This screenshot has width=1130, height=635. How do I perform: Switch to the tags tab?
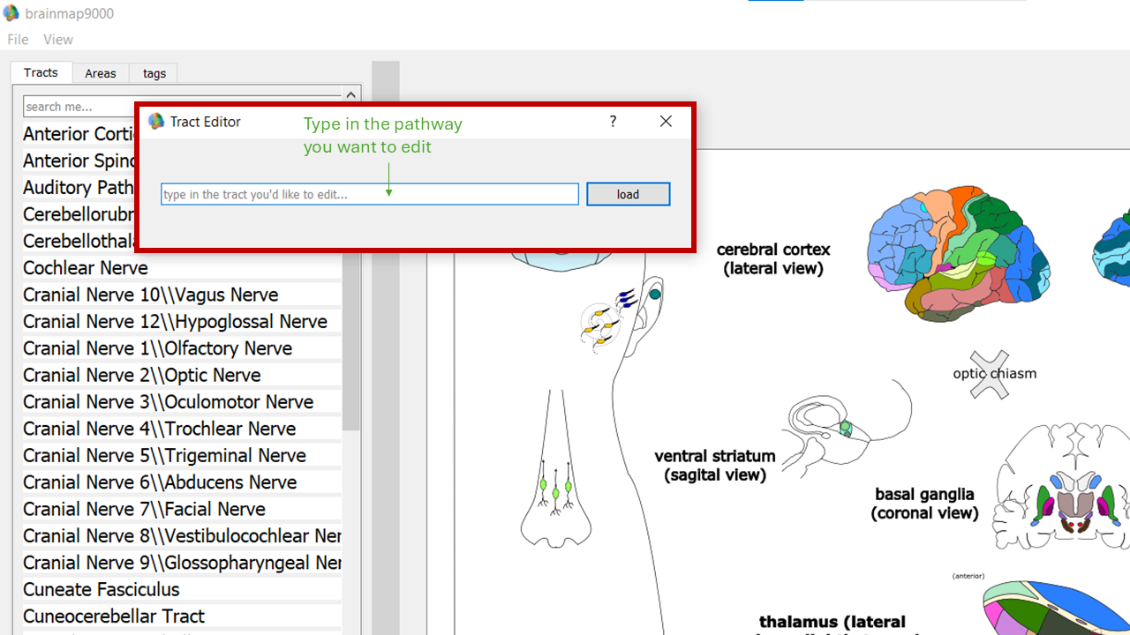(x=154, y=73)
